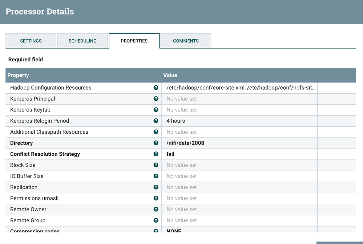Click Remote Group value cell
The image size is (363, 244).
tap(239, 220)
